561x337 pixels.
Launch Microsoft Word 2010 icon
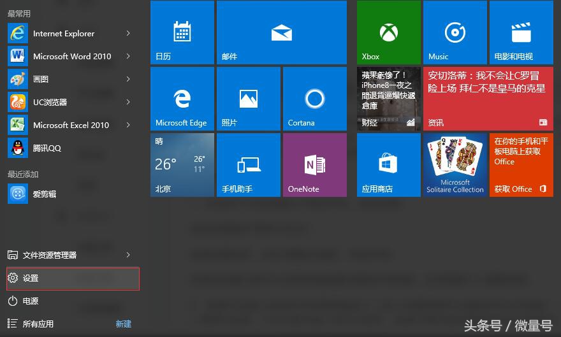point(18,56)
